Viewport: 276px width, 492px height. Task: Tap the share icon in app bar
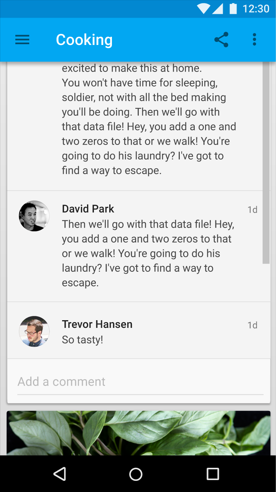(x=221, y=40)
